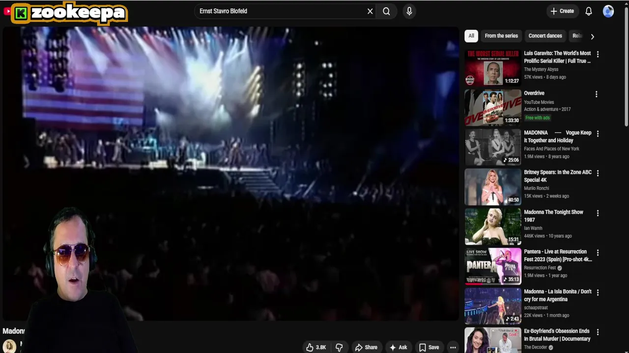
Task: Go to Faces And Places of New York channel
Action: (x=551, y=149)
